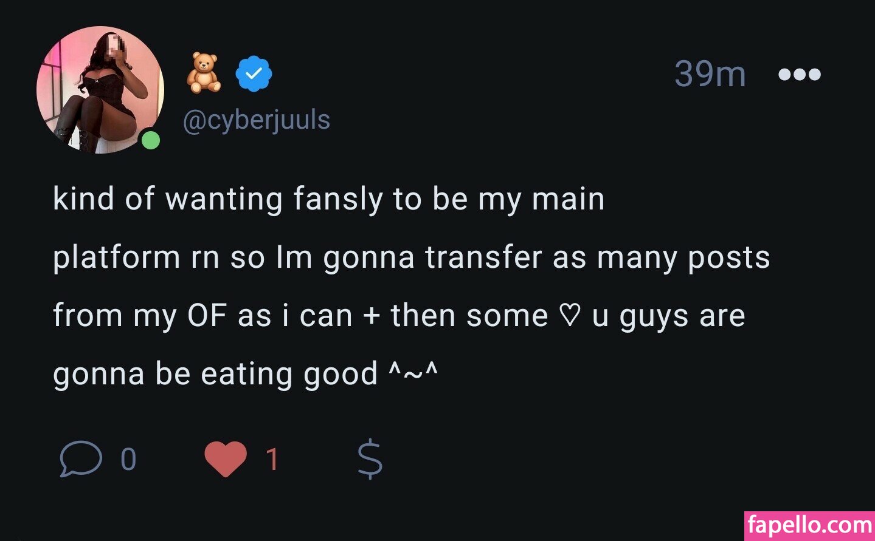Screen dimensions: 875x541
Task: Open the @cyberjuuls profile handle link
Action: pyautogui.click(x=256, y=120)
